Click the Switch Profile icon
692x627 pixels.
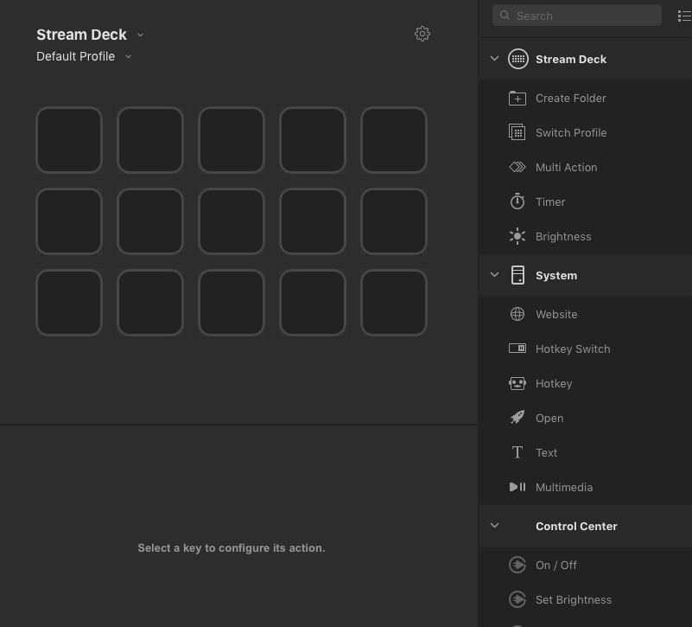[x=517, y=132]
